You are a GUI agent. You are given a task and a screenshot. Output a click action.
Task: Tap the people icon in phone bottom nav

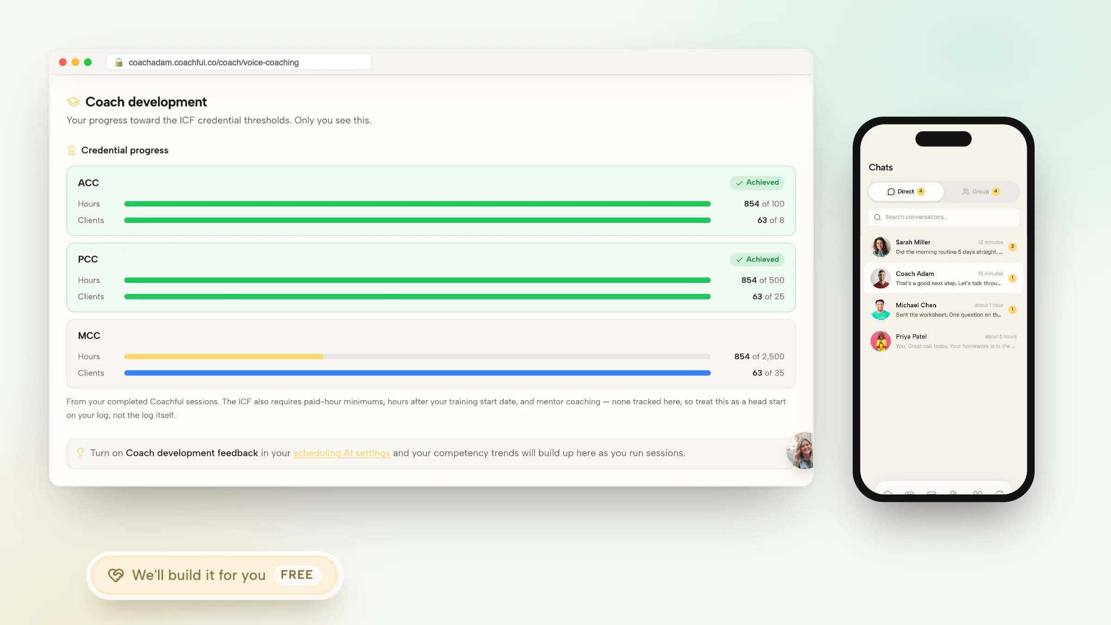click(x=954, y=493)
